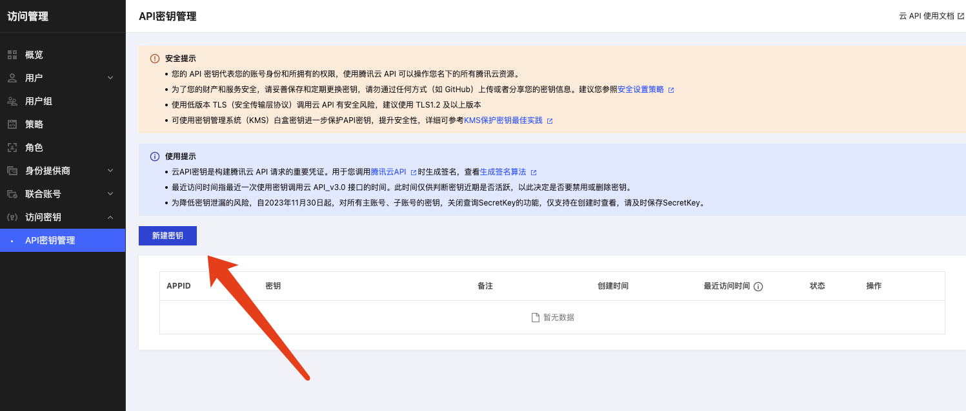Click the 新建密钥 button
This screenshot has width=966, height=411.
[x=168, y=236]
